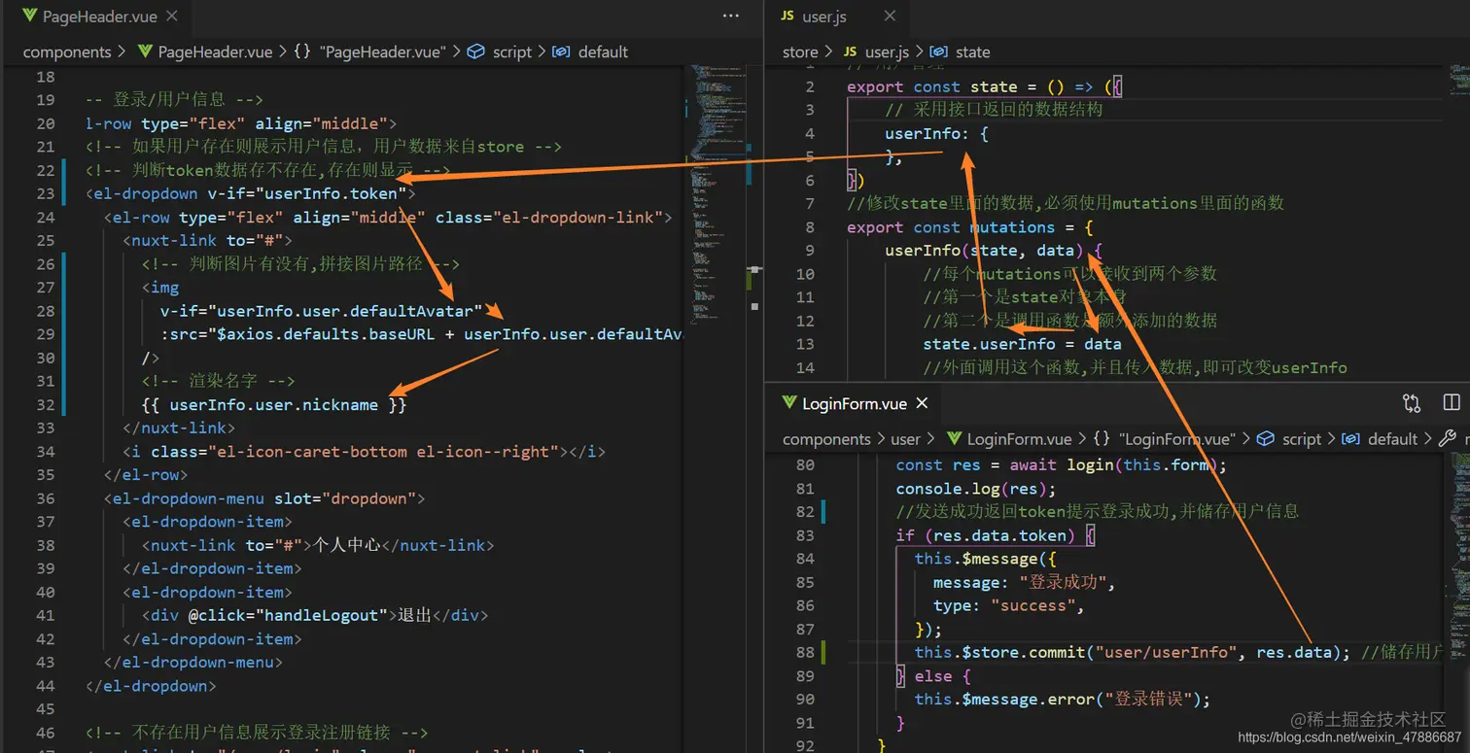Click '</el-dropdown>' closing tag on line 44

[x=150, y=686]
